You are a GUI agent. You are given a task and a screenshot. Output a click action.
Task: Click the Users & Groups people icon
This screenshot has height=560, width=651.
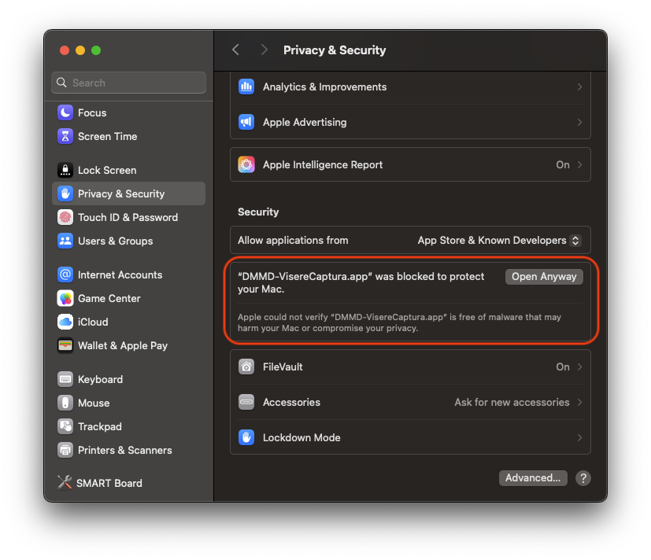65,241
